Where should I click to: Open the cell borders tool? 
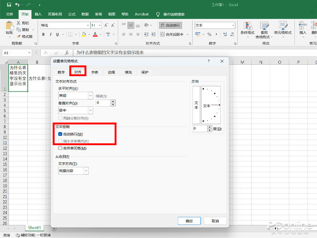click(70, 34)
